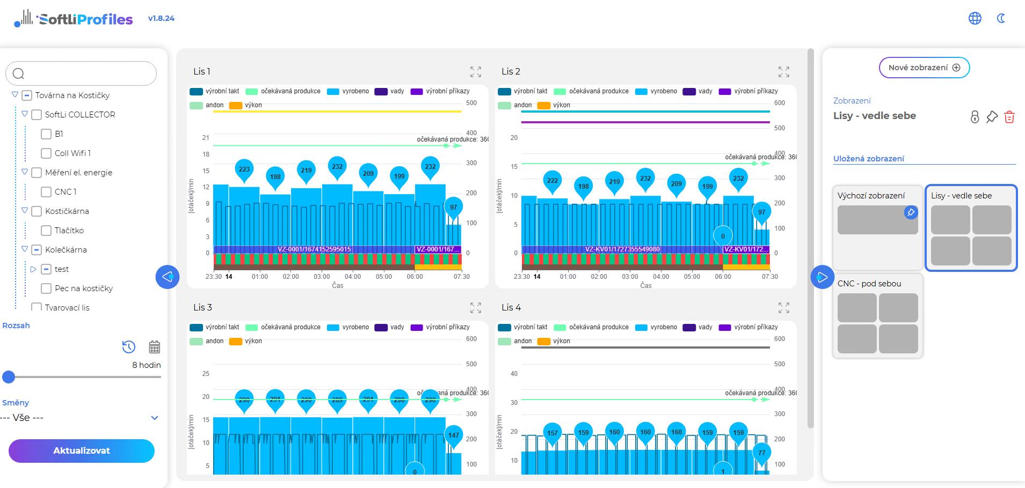Toggle očekávaná produkce legend in Lis 2
1025x488 pixels.
(591, 91)
